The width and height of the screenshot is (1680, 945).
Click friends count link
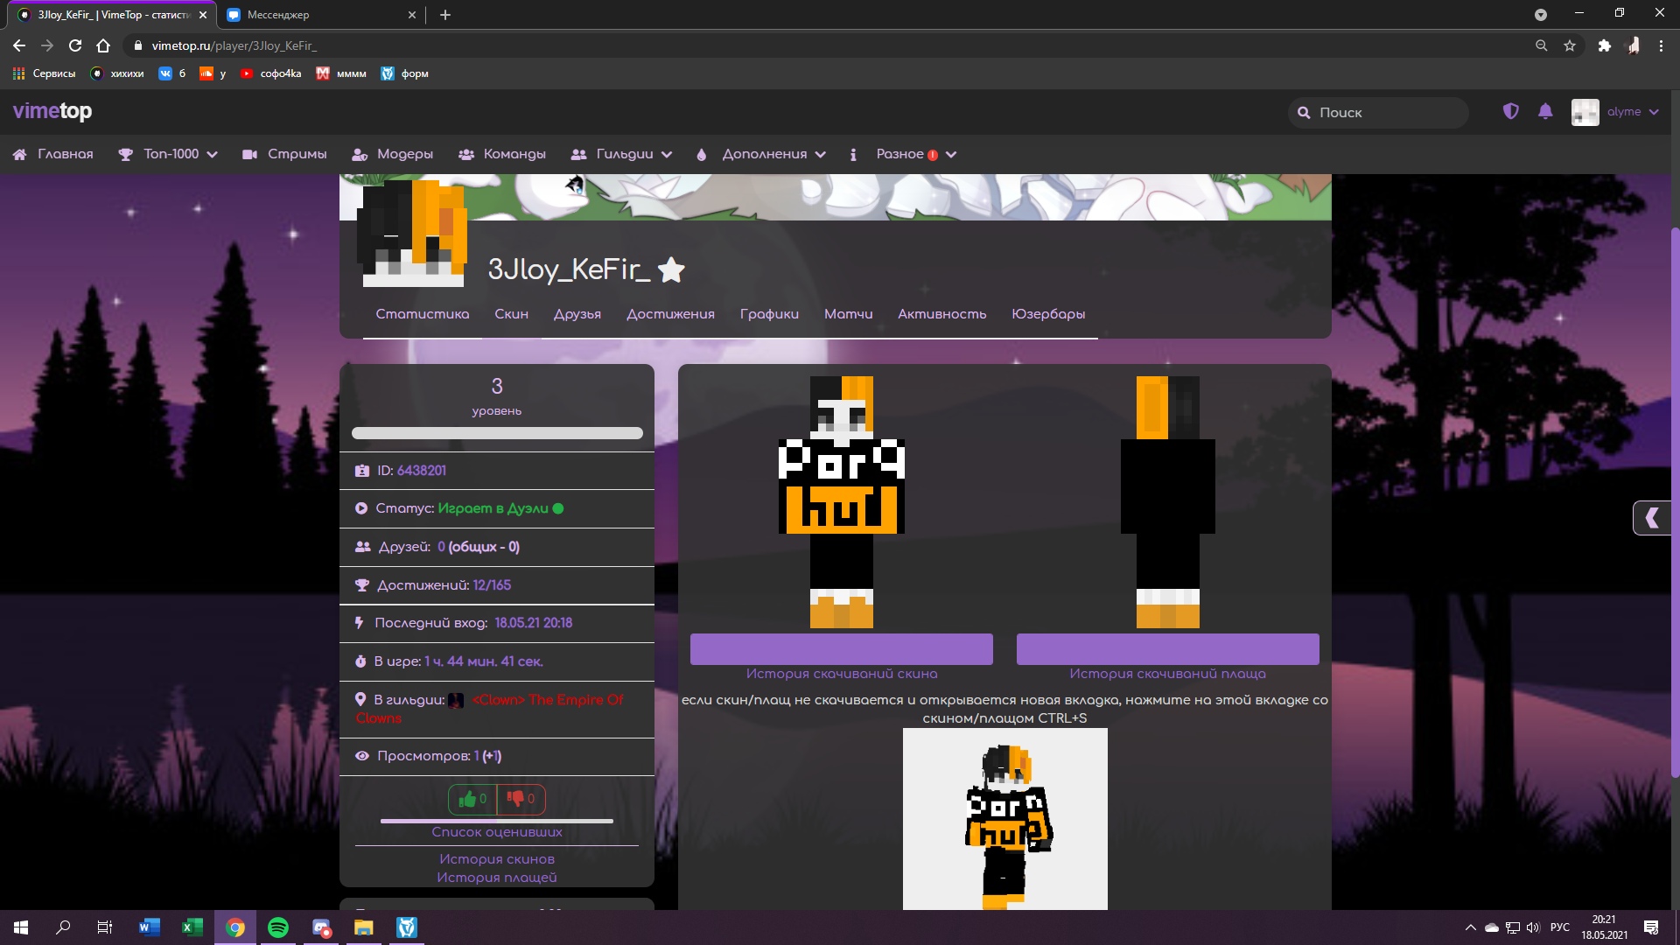pyautogui.click(x=441, y=547)
